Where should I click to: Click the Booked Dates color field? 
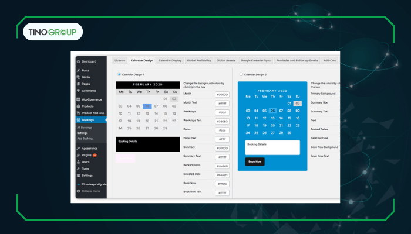click(223, 166)
